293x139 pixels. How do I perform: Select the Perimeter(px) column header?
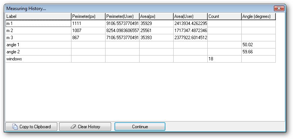[x=88, y=16]
